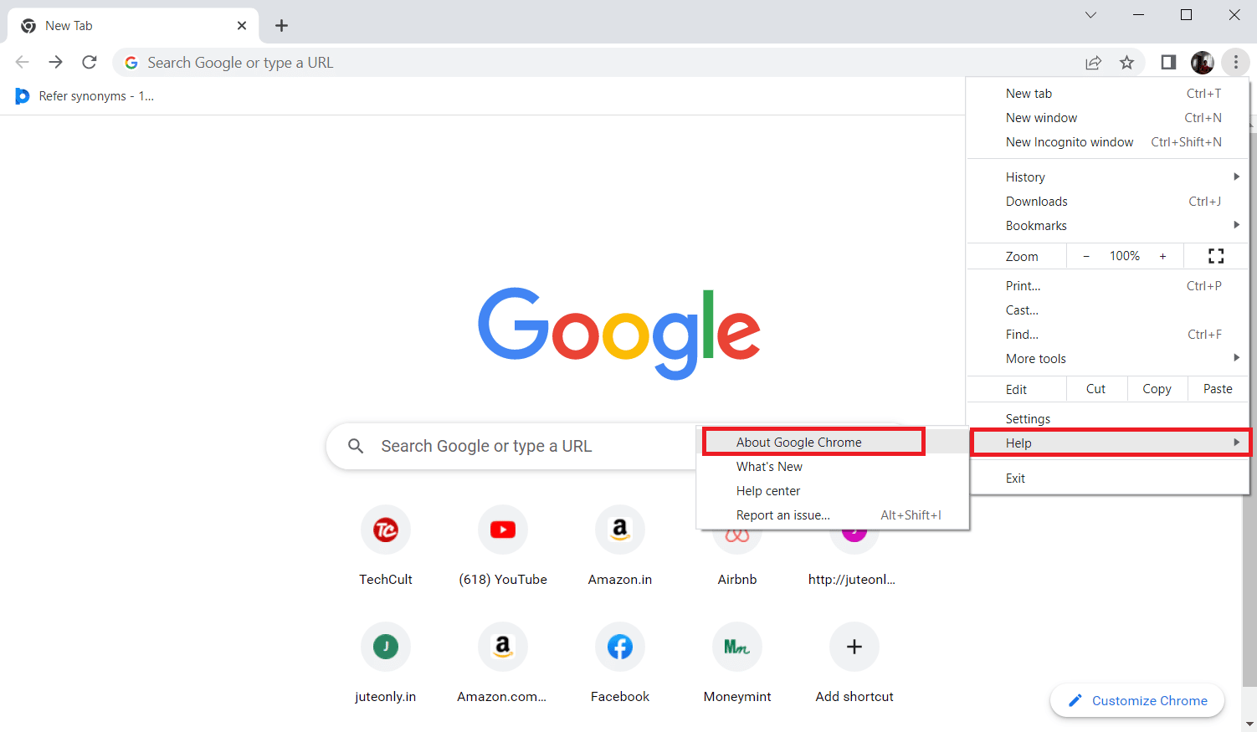Open What's New from Help submenu
Viewport: 1257px width, 732px height.
pos(832,467)
